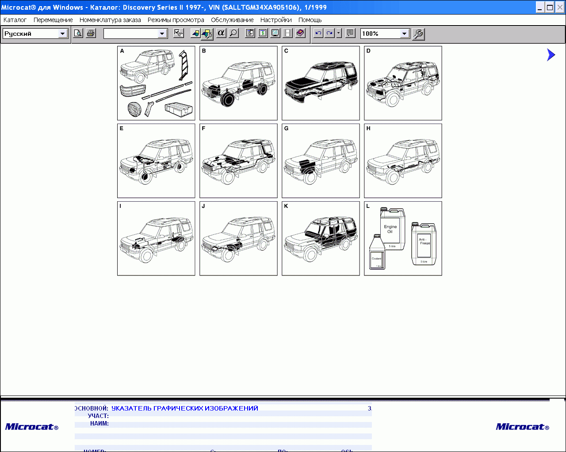The height and width of the screenshot is (452, 566).
Task: Click the dollar price view icon
Action: coord(263,34)
